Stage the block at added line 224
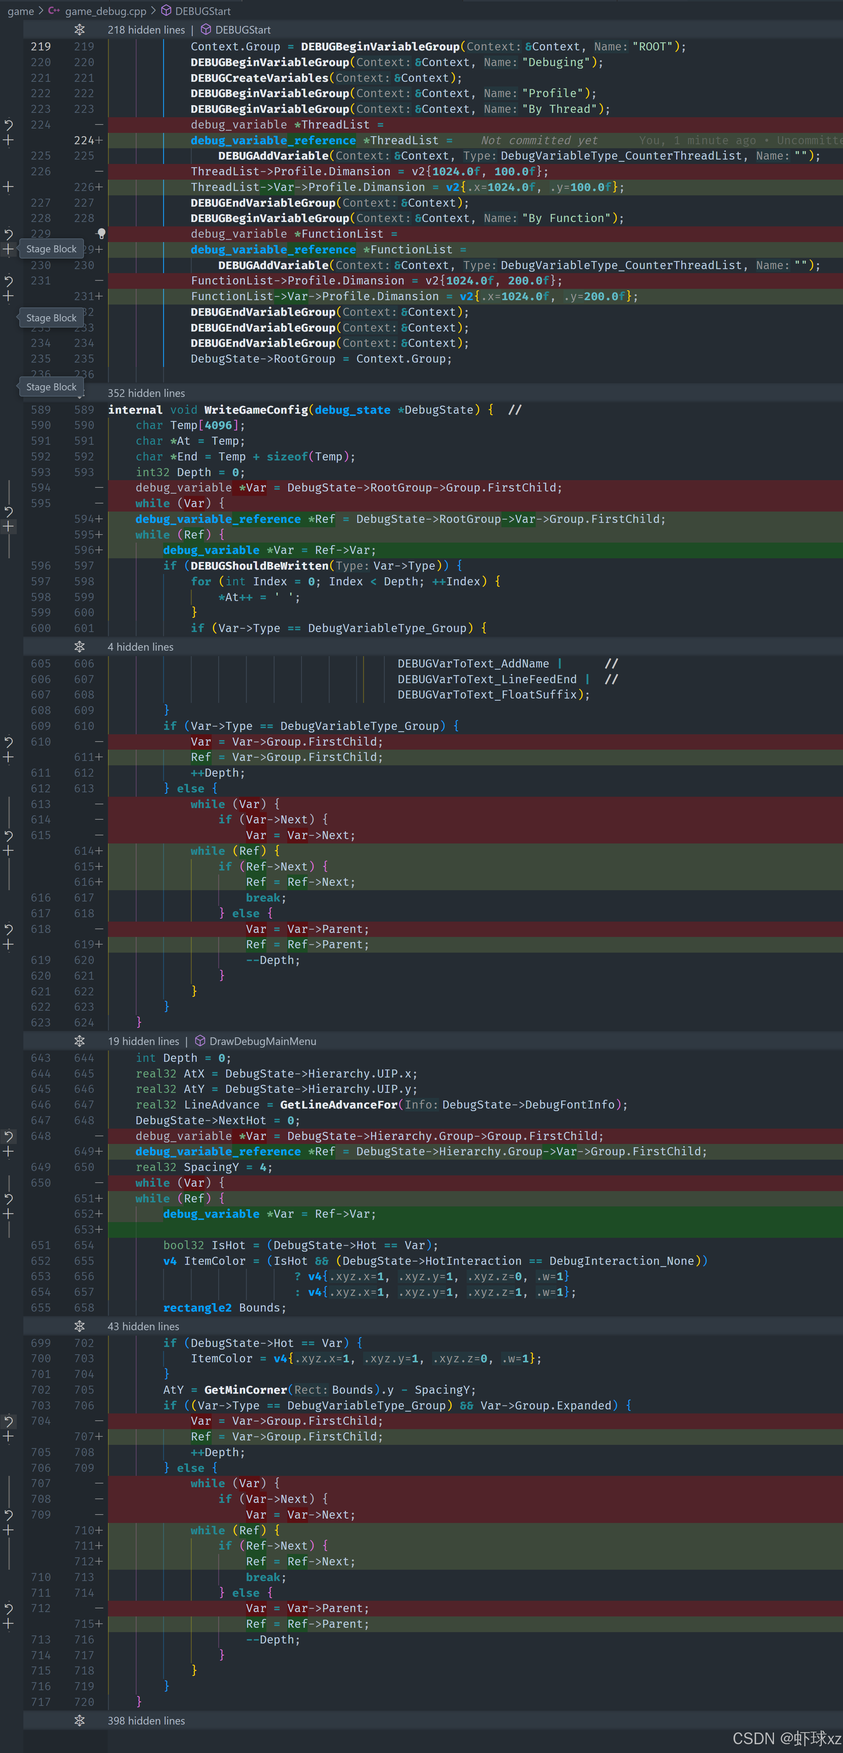843x1753 pixels. [x=8, y=140]
